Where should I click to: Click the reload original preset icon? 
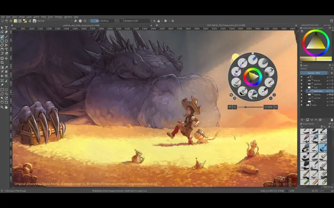[85, 20]
